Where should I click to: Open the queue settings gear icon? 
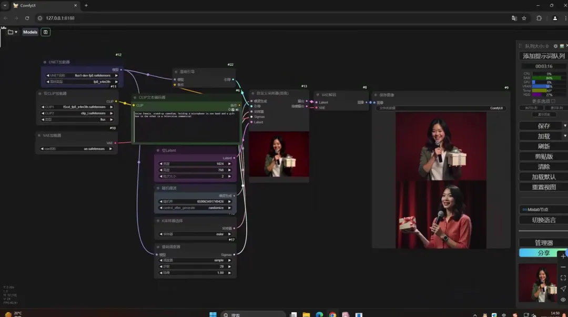pyautogui.click(x=555, y=46)
